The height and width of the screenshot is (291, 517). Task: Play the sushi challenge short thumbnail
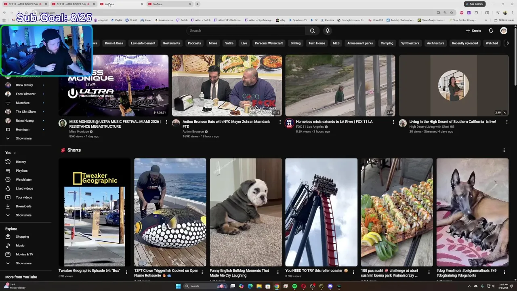click(x=397, y=212)
